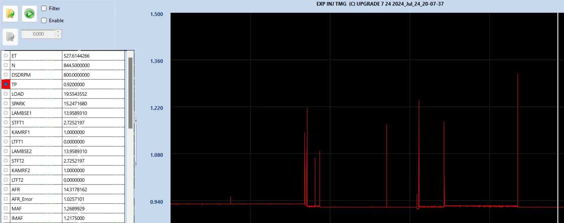Image resolution: width=564 pixels, height=223 pixels.
Task: Click the MAF value 1.2689929
Action: pos(74,209)
